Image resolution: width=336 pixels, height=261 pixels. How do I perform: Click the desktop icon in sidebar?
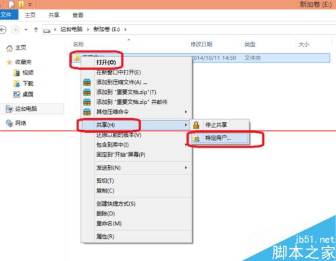17,95
